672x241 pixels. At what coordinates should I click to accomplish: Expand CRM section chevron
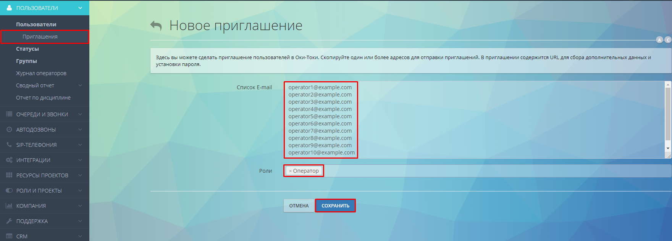[x=80, y=236]
